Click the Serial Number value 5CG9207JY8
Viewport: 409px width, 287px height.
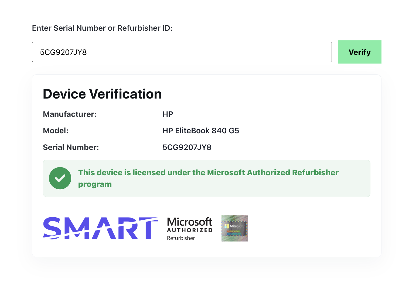point(187,147)
